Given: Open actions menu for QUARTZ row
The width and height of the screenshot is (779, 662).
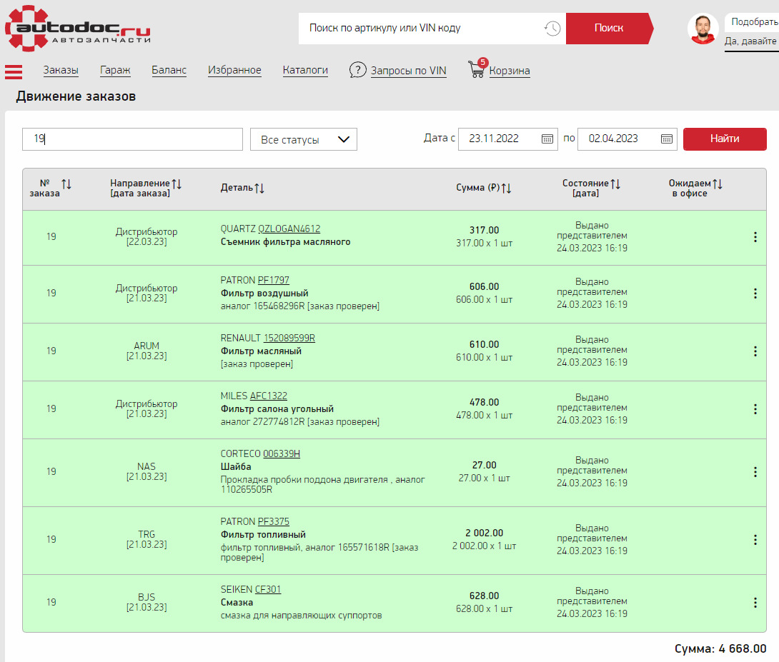Looking at the screenshot, I should click(x=755, y=237).
